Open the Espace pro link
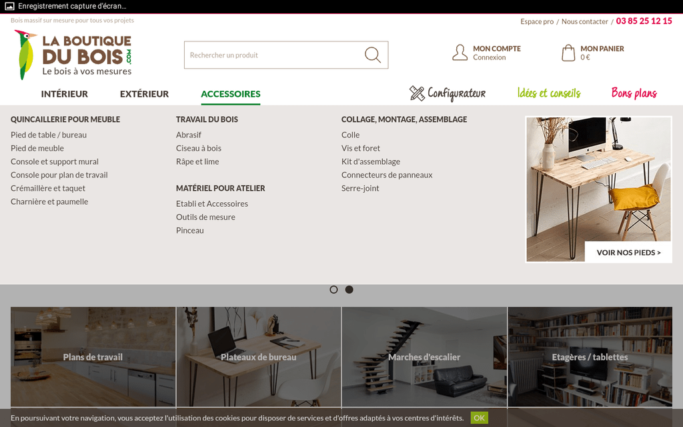The image size is (683, 427). click(x=537, y=21)
